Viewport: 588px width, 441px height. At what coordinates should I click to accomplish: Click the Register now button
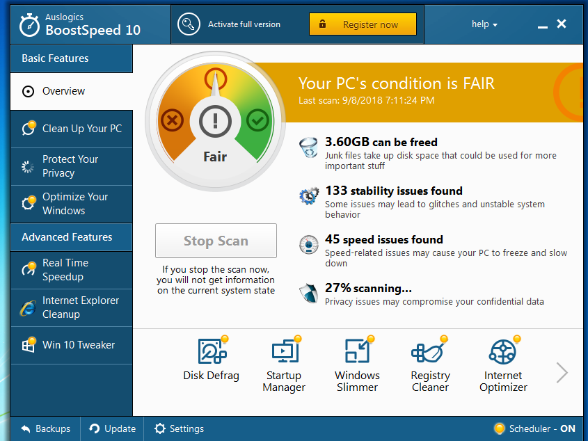(x=363, y=24)
